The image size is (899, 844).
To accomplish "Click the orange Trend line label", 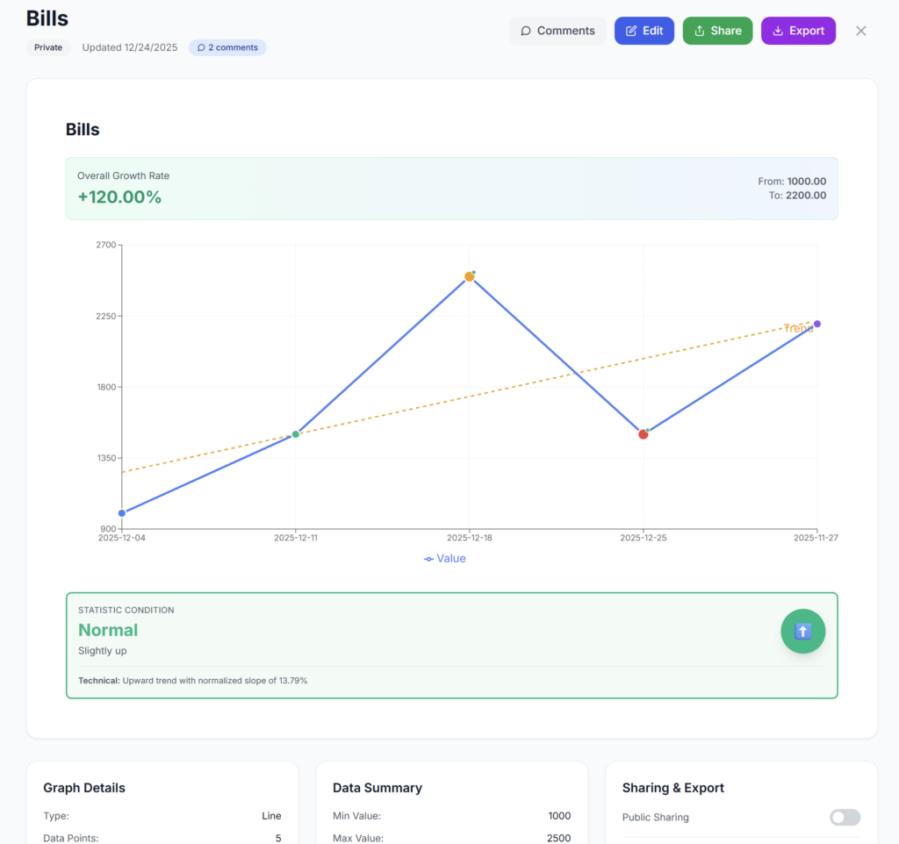I will (797, 328).
